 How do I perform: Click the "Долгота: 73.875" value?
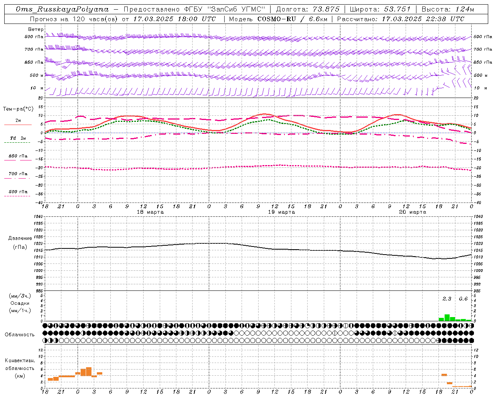click(308, 9)
